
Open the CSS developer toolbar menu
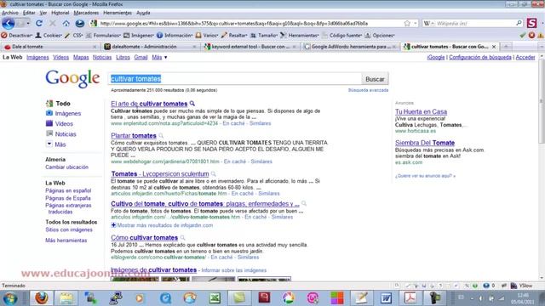(x=74, y=36)
